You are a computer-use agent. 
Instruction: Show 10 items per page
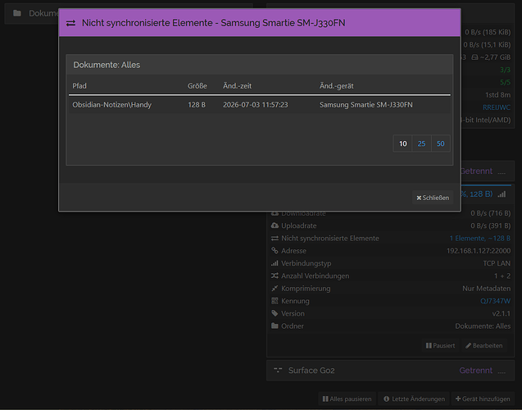[x=402, y=143]
